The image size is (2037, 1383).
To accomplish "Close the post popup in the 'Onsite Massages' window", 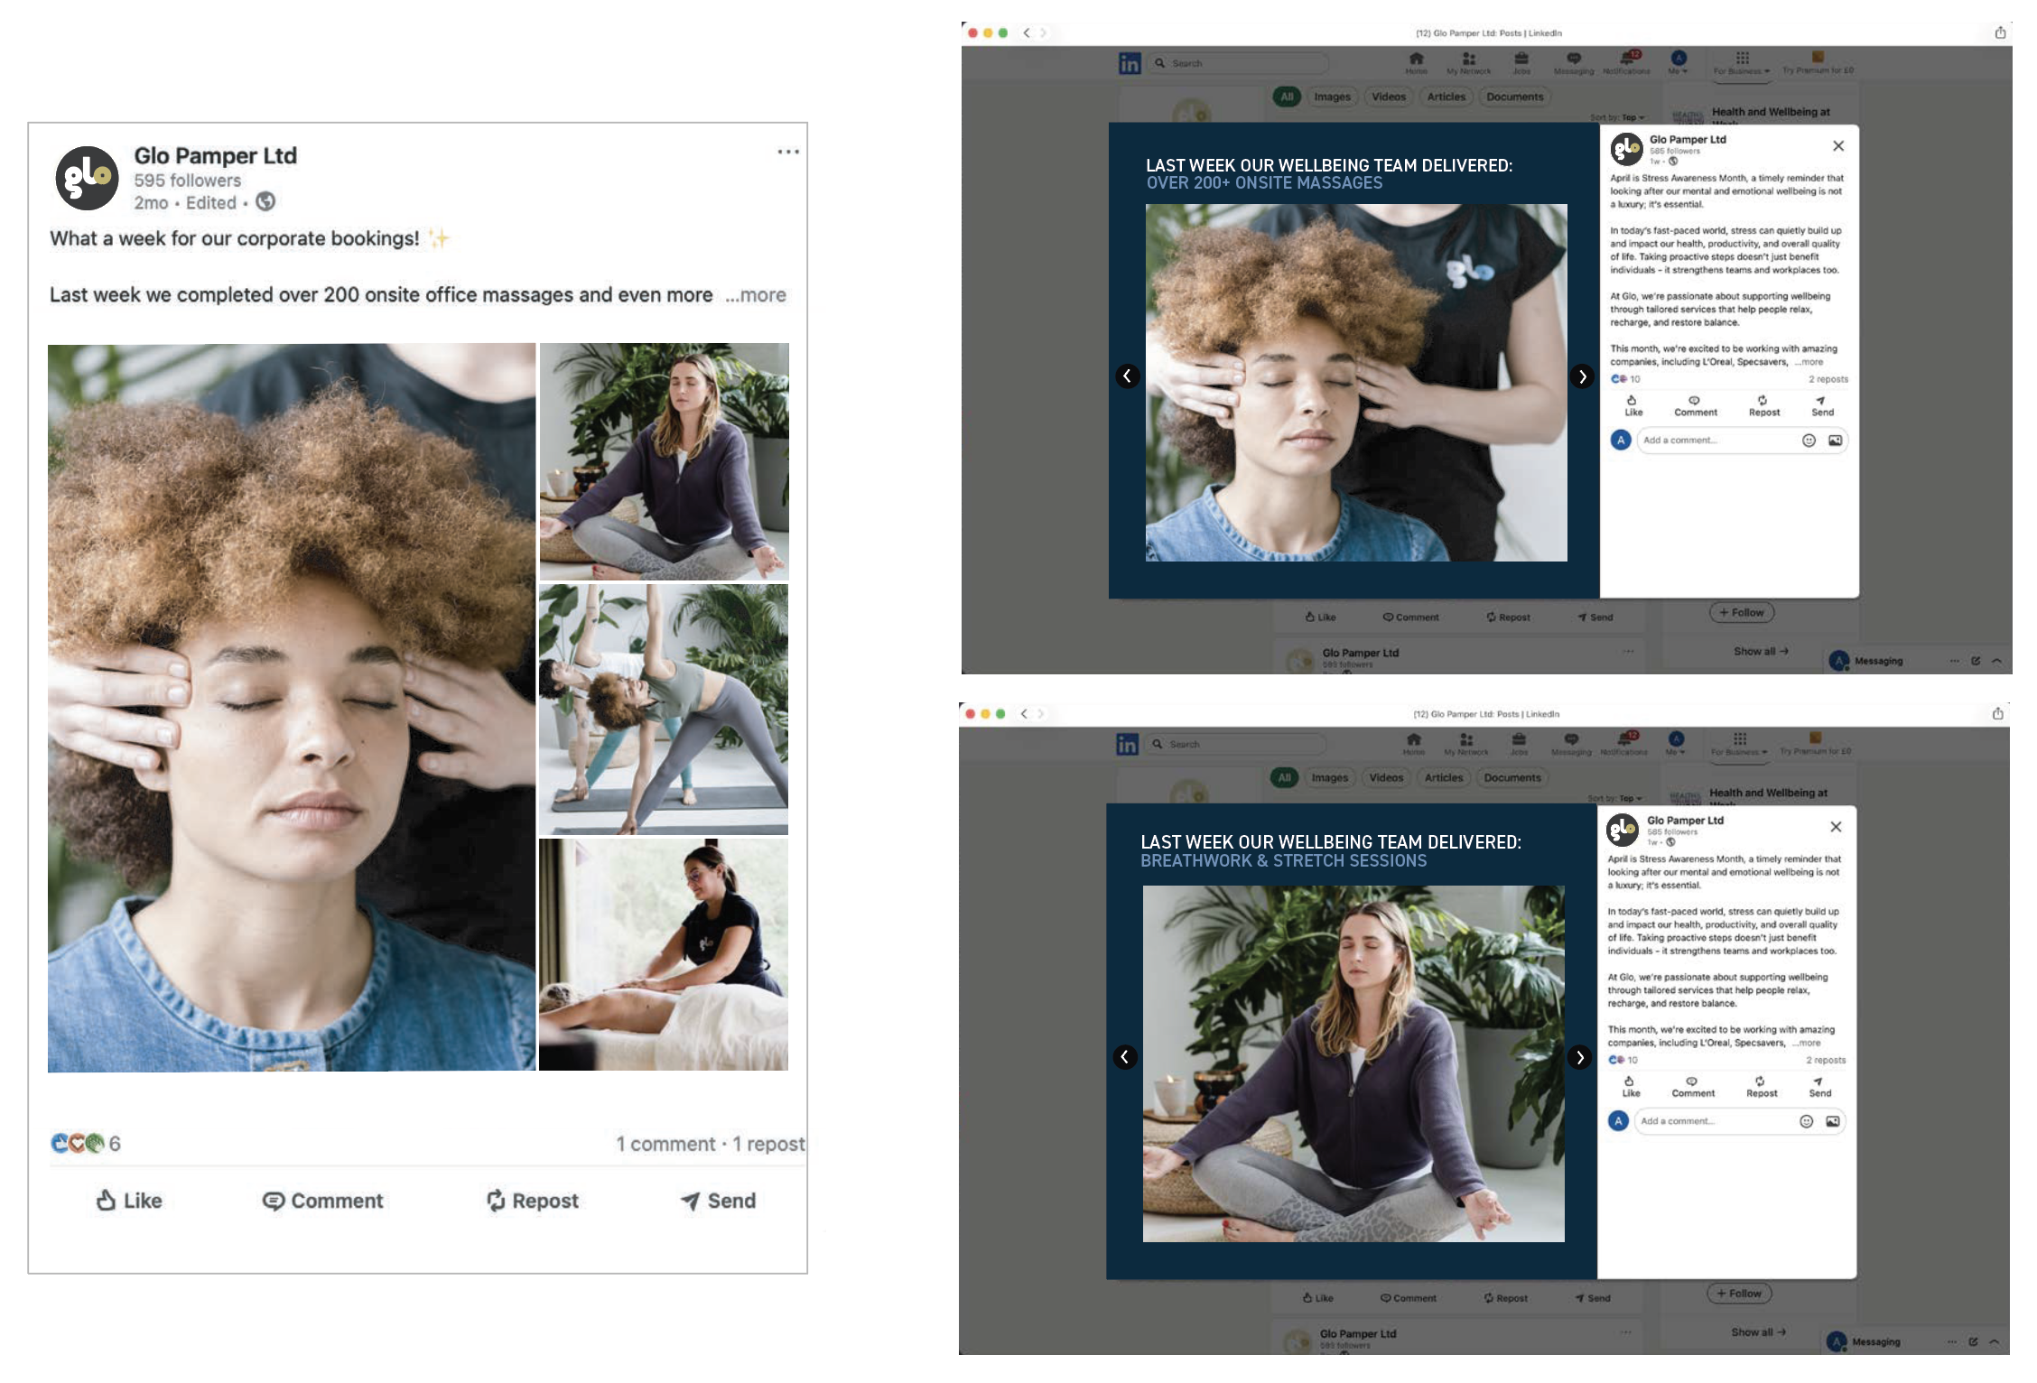I will tap(1838, 146).
